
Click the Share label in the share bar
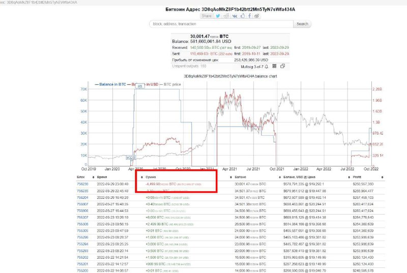pyautogui.click(x=207, y=16)
